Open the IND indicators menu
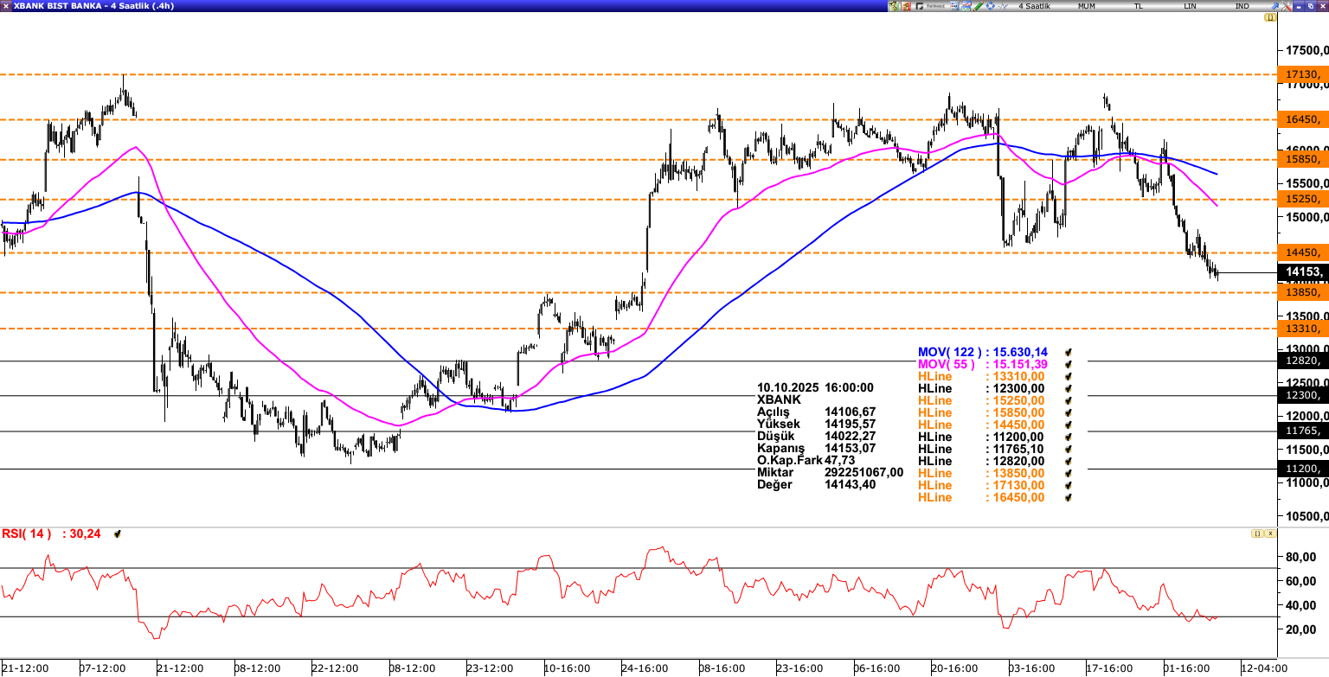This screenshot has width=1329, height=677. coord(1242,6)
